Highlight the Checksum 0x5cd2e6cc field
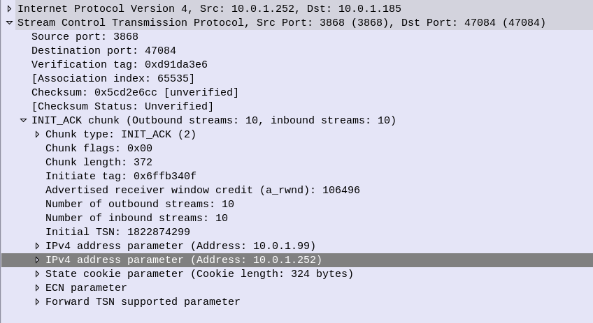593x323 pixels. (x=135, y=93)
